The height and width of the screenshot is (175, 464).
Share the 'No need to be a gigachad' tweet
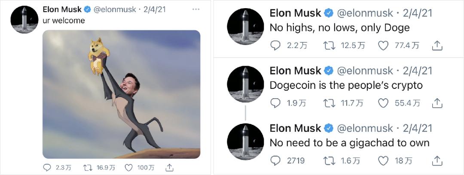pos(437,160)
